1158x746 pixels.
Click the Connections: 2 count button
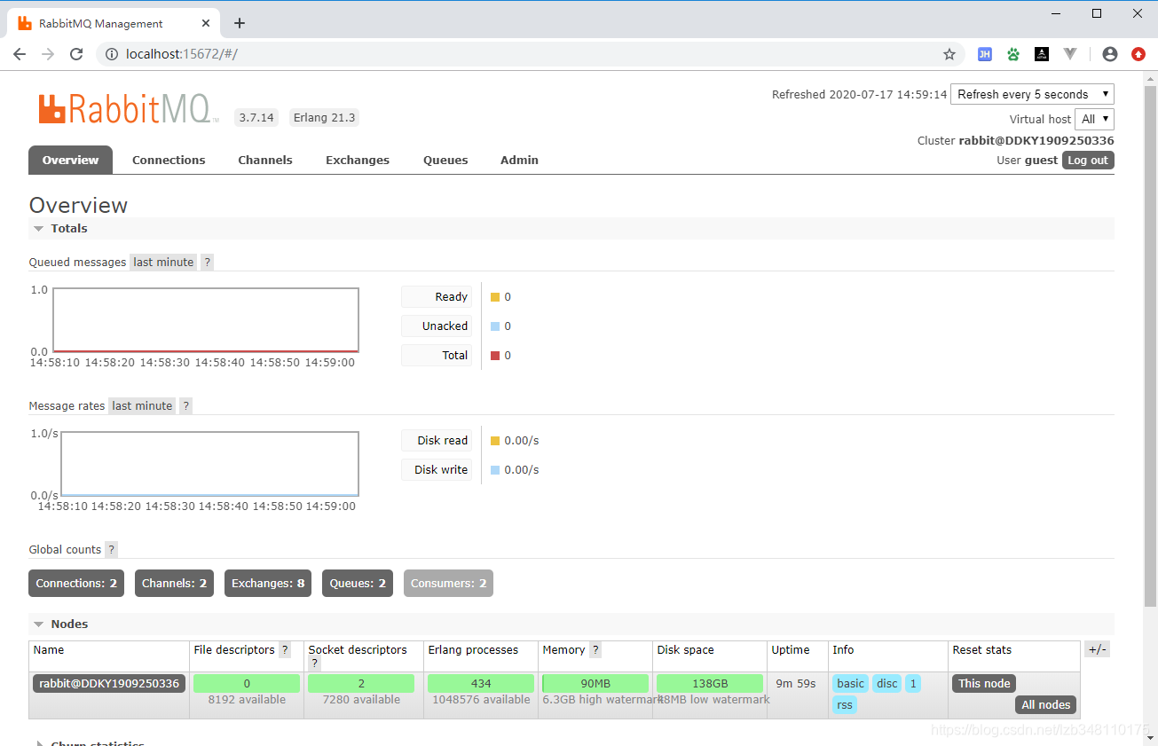[x=76, y=584]
